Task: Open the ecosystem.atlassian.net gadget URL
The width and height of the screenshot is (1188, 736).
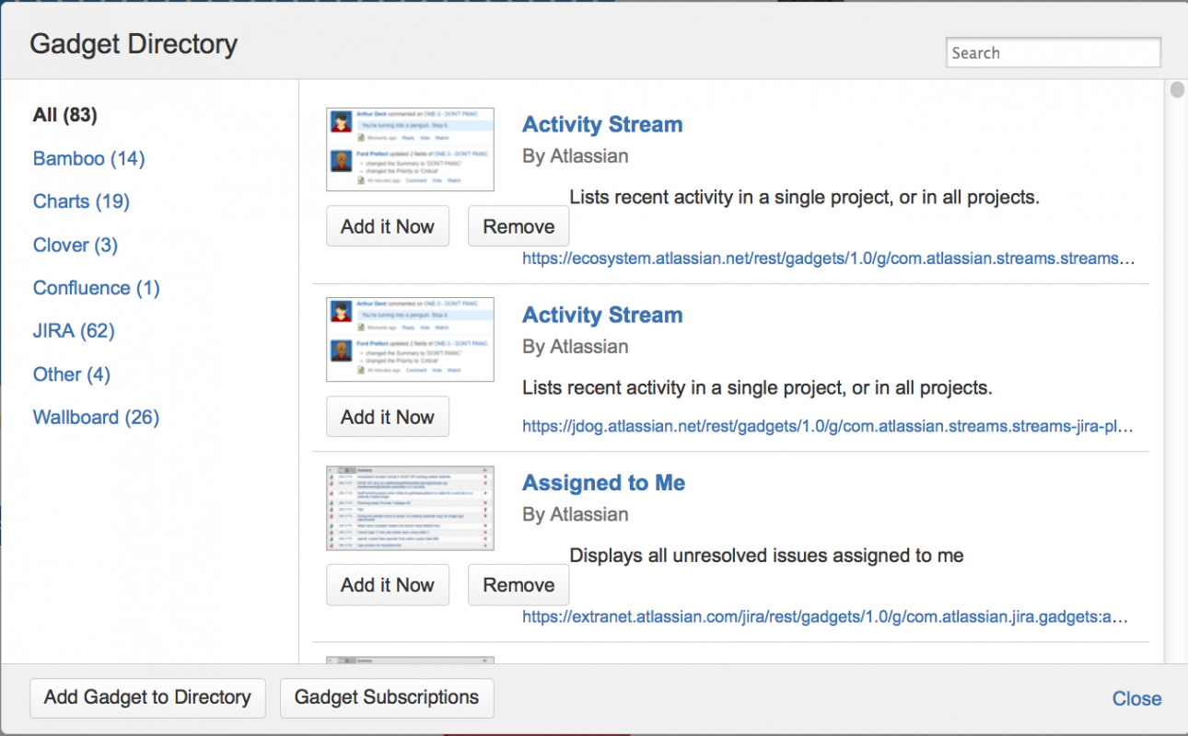Action: (828, 259)
